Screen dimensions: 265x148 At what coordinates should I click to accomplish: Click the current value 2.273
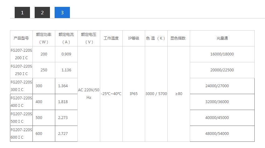[63, 118]
